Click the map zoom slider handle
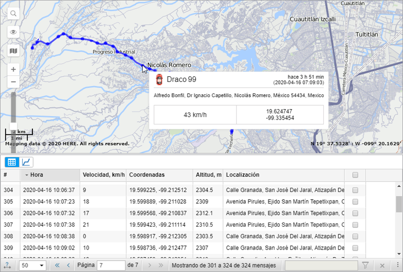 click(x=13, y=126)
